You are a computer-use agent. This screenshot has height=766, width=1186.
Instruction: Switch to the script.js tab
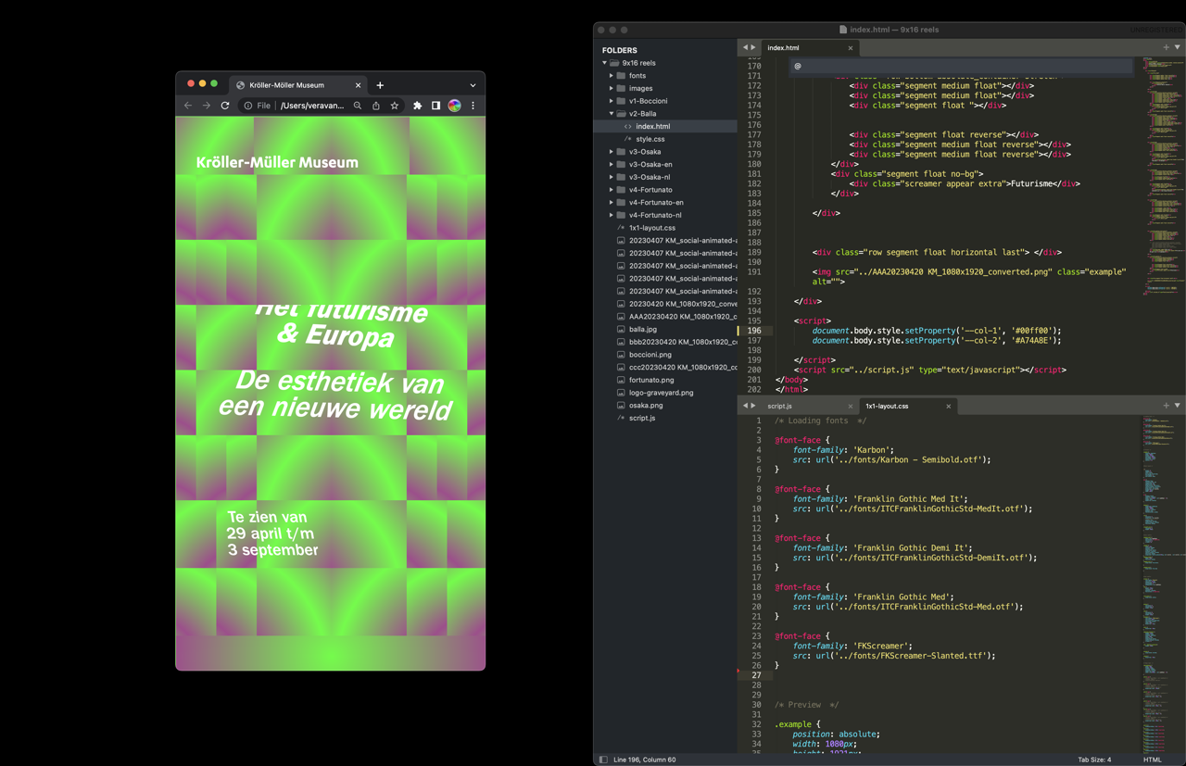(x=779, y=406)
